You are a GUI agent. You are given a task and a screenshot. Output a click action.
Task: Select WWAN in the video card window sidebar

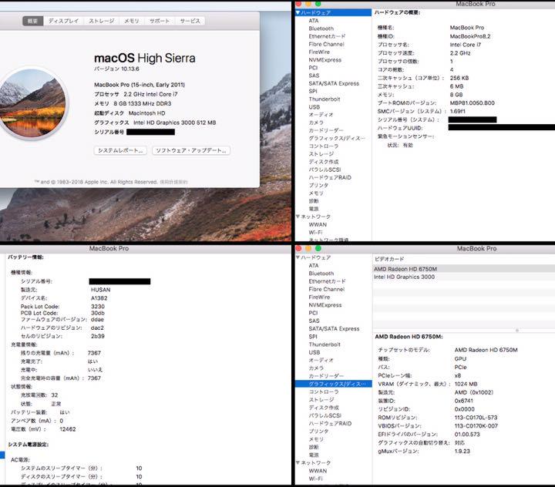point(318,471)
